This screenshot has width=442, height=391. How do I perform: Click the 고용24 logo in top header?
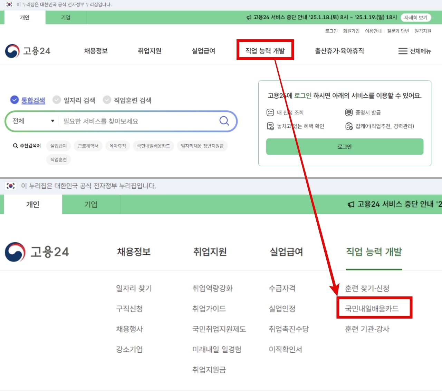click(x=28, y=51)
